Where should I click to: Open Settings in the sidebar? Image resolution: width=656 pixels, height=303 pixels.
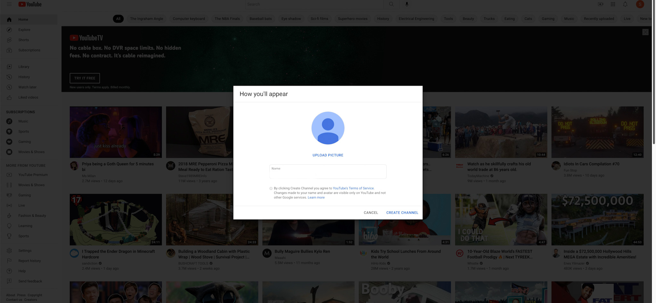coord(29,251)
